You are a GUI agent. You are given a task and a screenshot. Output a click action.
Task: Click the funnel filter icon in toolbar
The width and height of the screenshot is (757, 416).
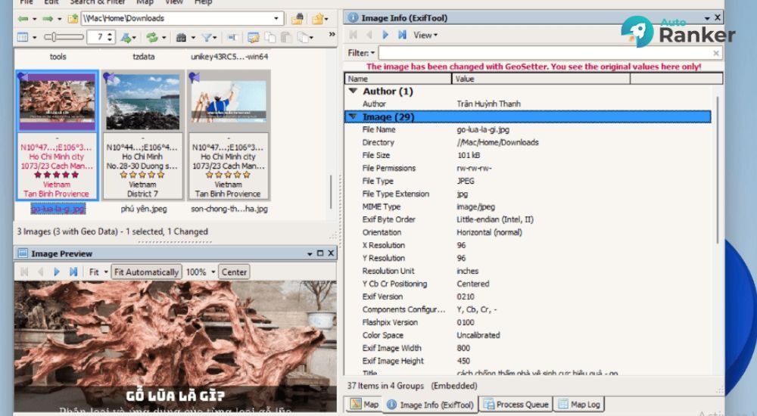[207, 37]
